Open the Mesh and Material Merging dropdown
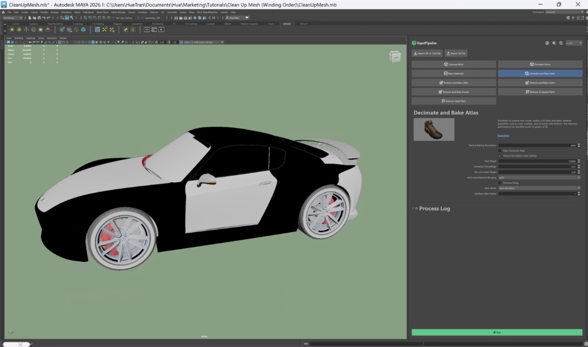The image size is (588, 347). point(539,177)
